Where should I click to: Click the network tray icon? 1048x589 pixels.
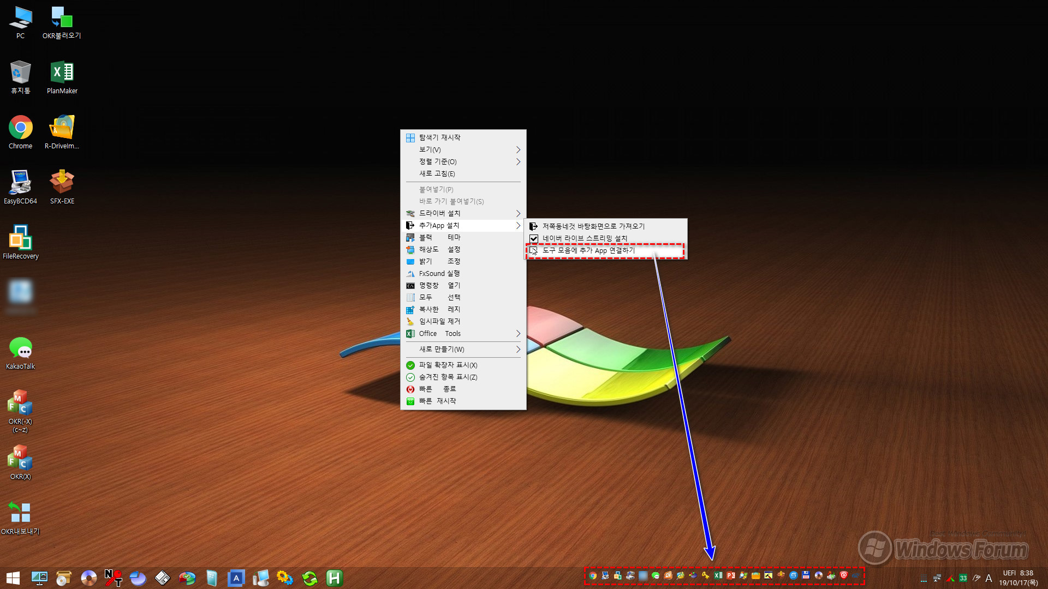937,578
